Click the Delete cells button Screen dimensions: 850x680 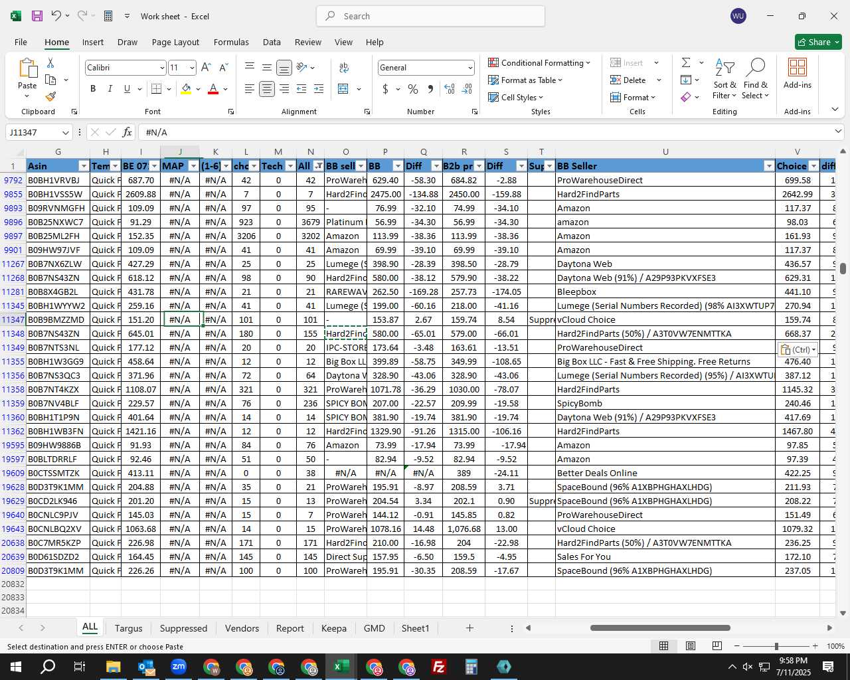pos(628,80)
